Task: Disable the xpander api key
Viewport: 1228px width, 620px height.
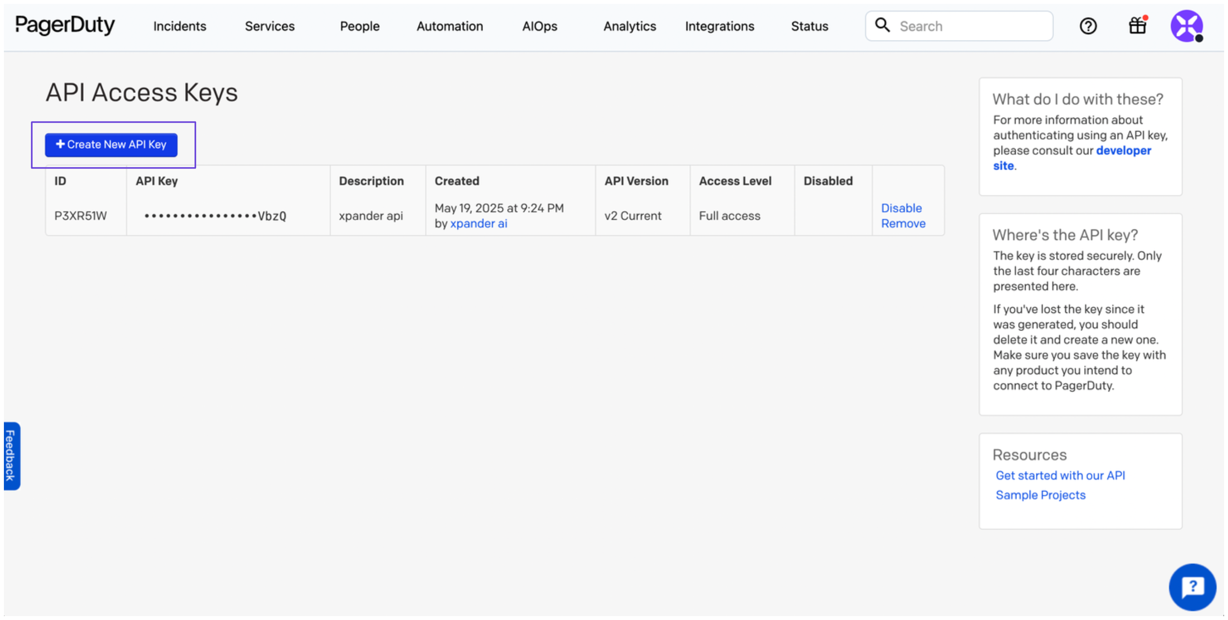Action: pyautogui.click(x=901, y=208)
